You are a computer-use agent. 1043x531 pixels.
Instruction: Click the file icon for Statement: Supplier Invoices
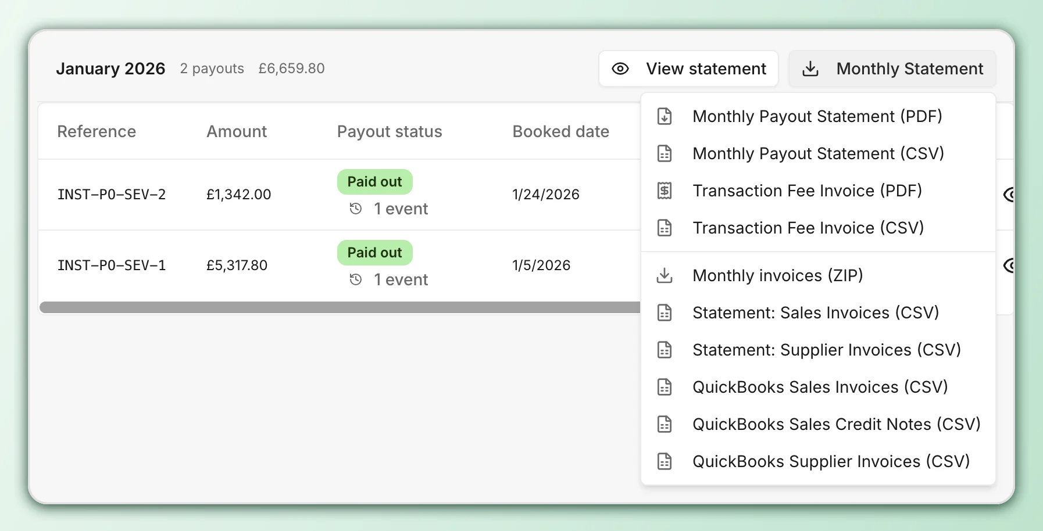pyautogui.click(x=665, y=350)
